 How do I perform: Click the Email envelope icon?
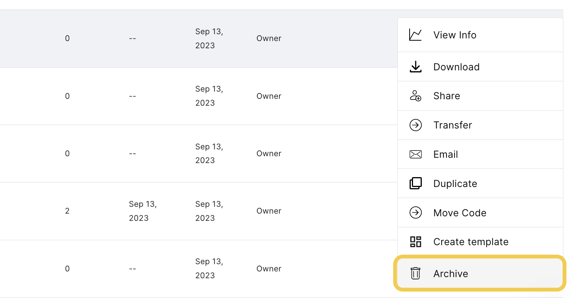tap(415, 154)
